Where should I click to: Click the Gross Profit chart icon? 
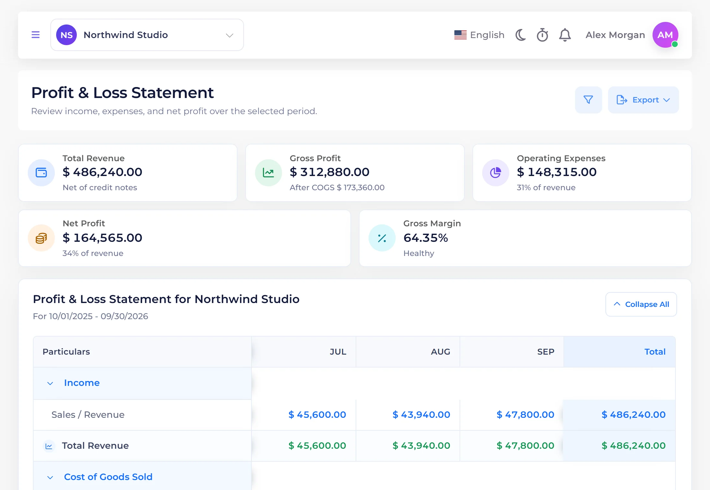click(x=269, y=173)
